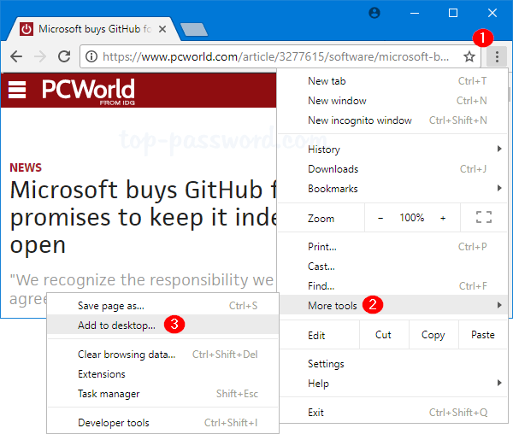
Task: Select Add to desktop menu entry
Action: pos(117,325)
